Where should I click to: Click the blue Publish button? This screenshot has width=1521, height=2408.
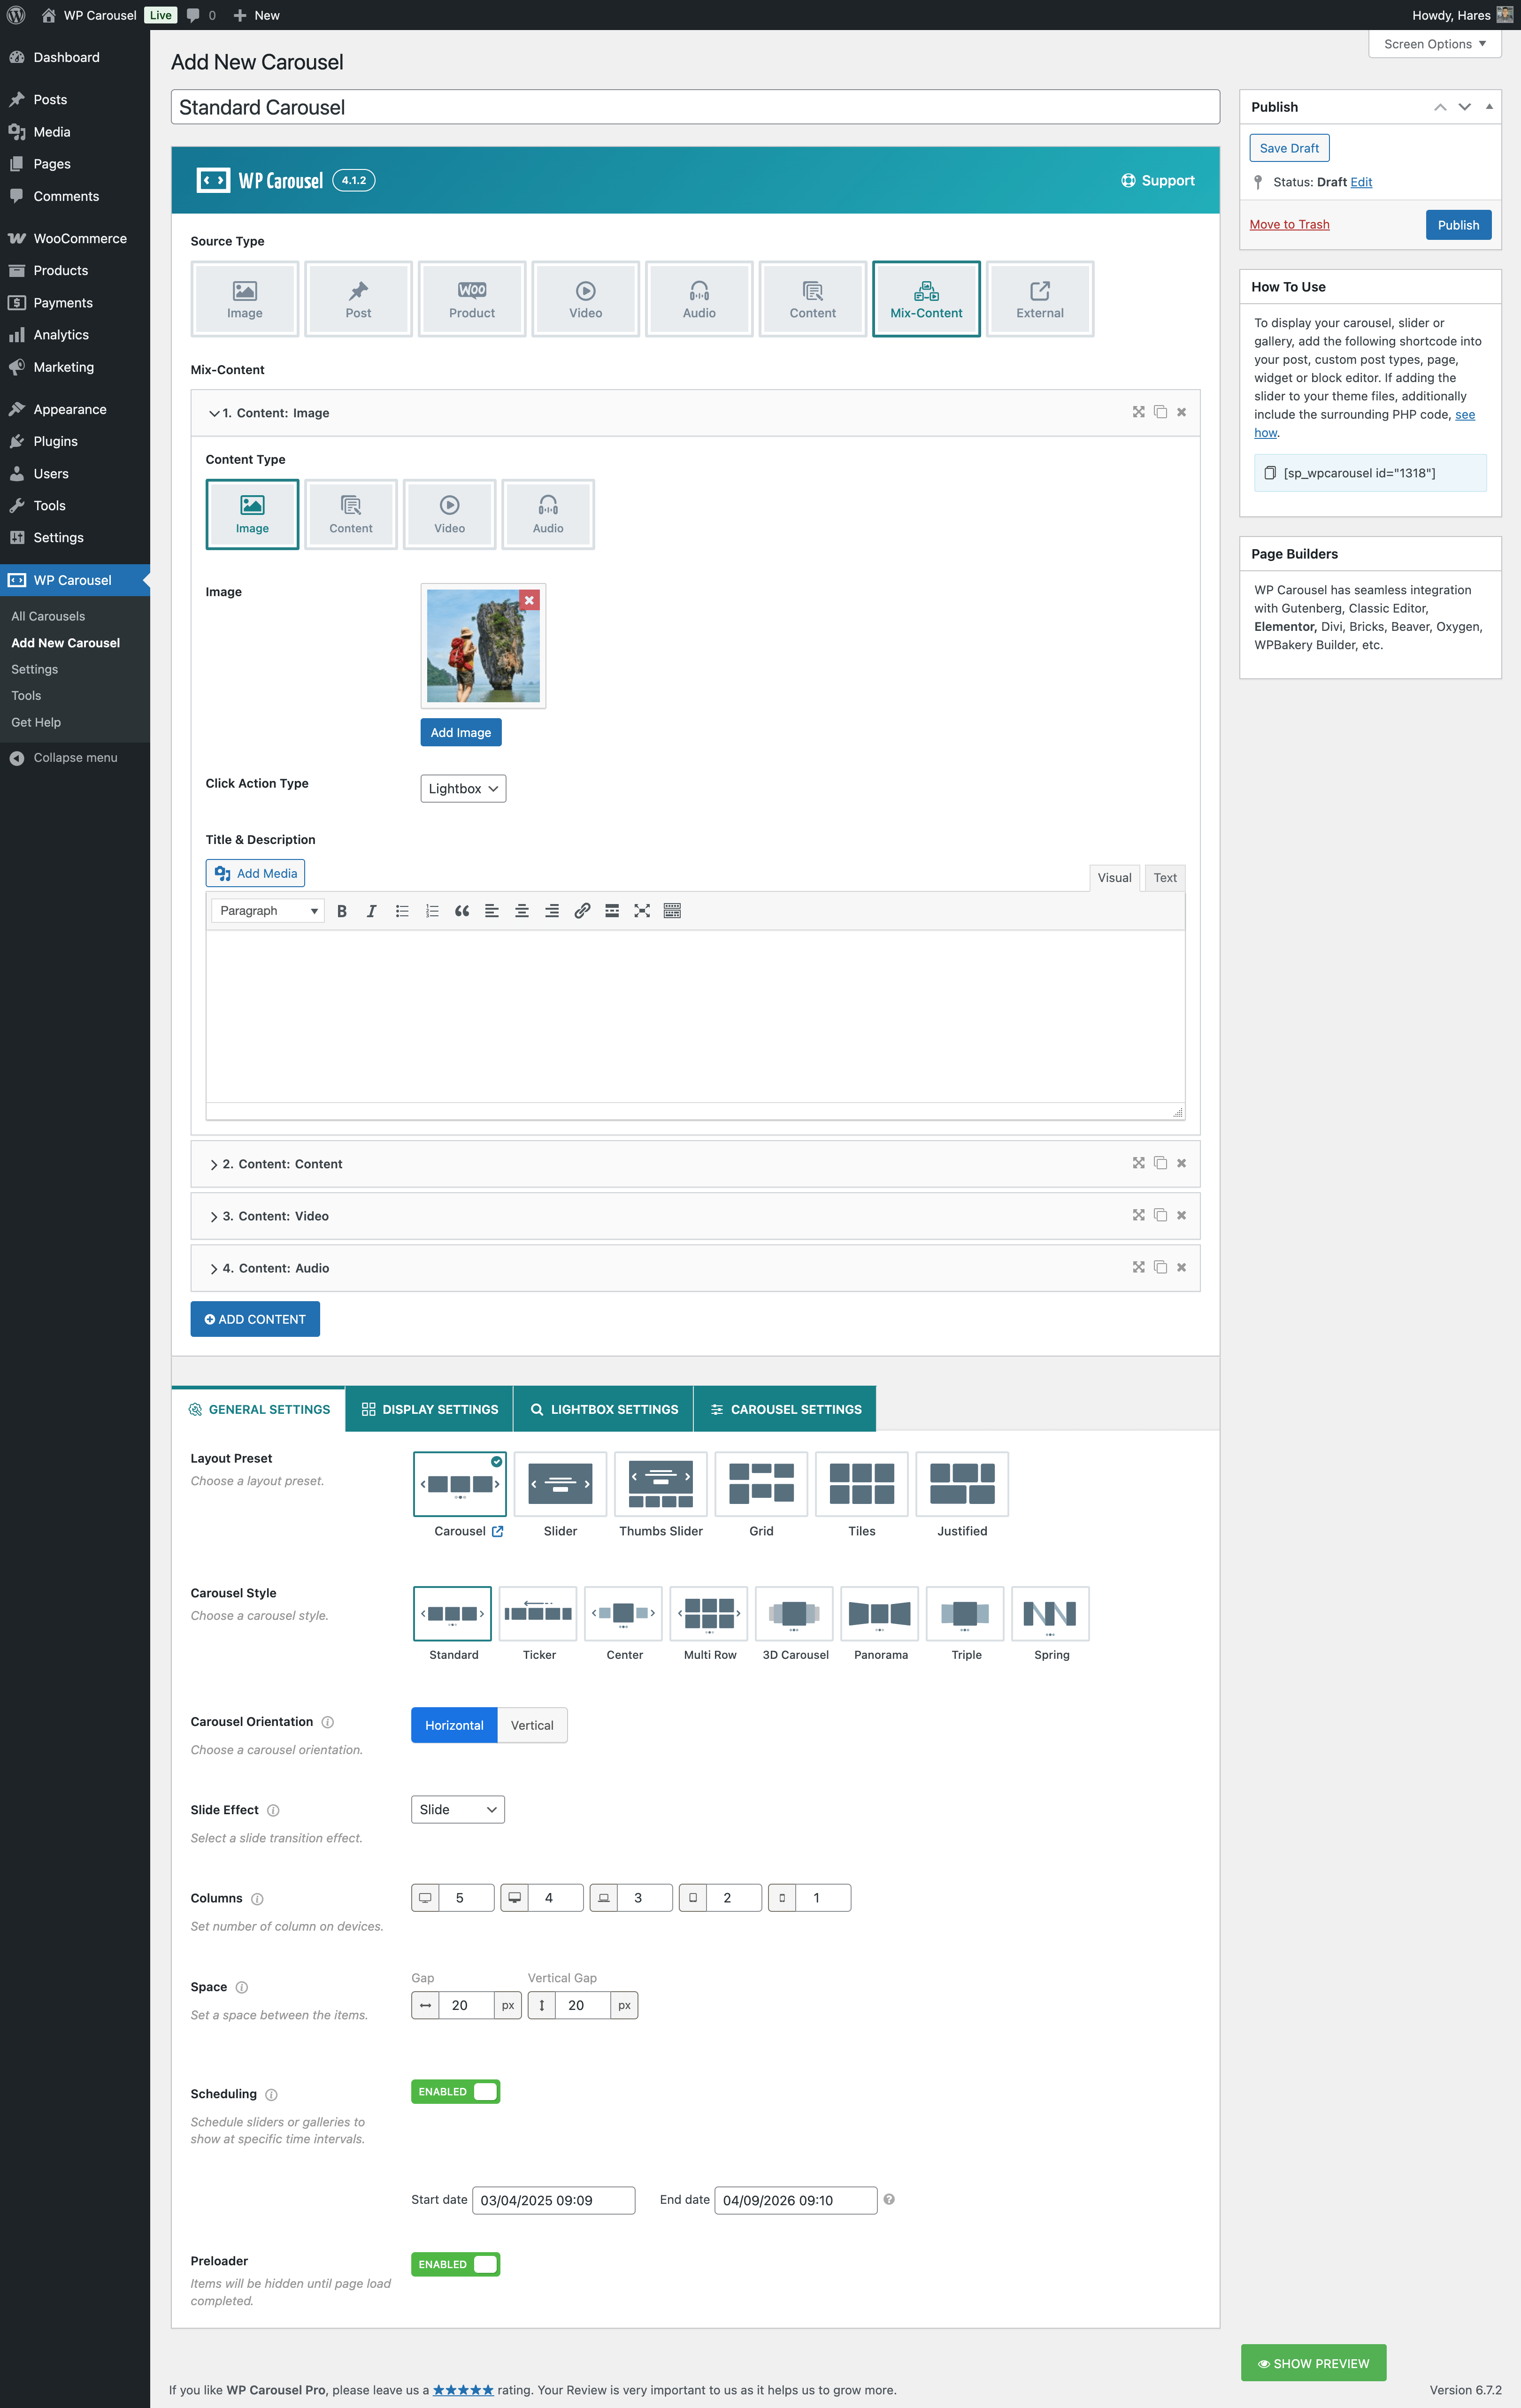[1458, 225]
